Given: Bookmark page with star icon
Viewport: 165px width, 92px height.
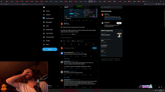Looking at the screenshot, I should (x=147, y=4).
